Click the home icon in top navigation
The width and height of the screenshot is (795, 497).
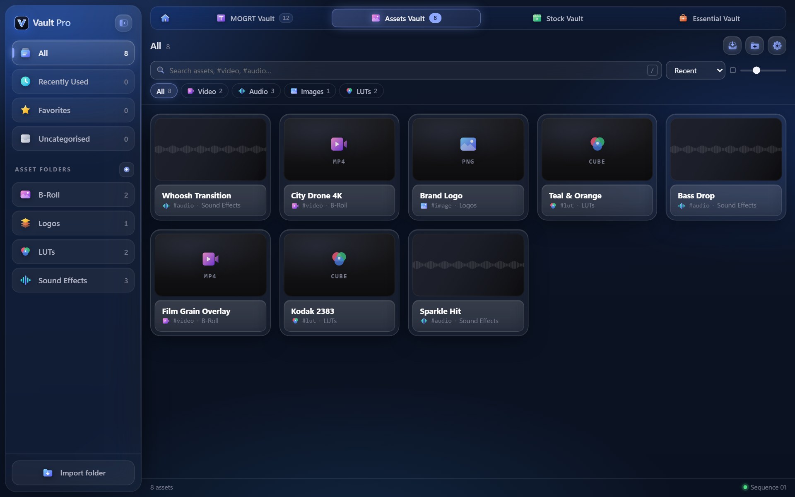pos(165,18)
